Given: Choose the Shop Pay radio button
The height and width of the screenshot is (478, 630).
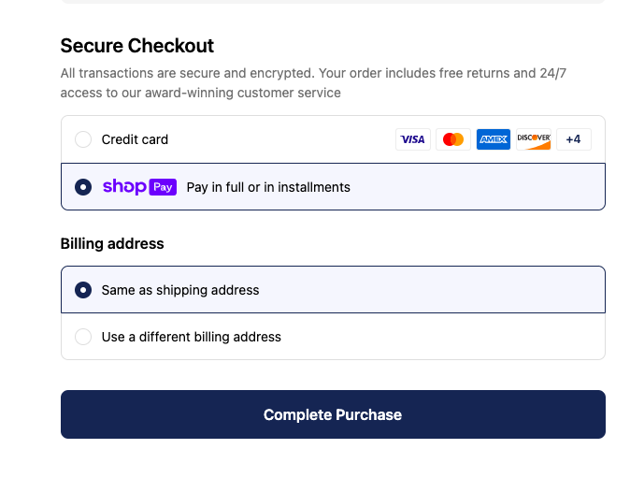Looking at the screenshot, I should (x=83, y=187).
